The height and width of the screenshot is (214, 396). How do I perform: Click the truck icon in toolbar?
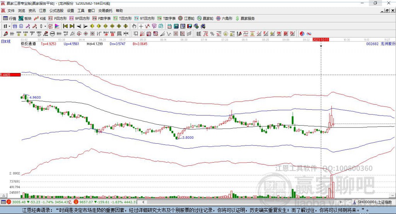click(203, 26)
